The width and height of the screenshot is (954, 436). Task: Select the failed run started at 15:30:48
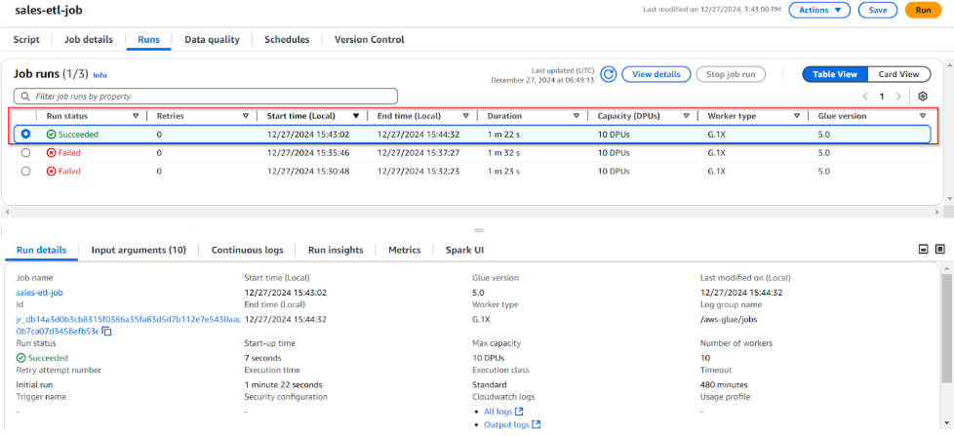pos(26,171)
